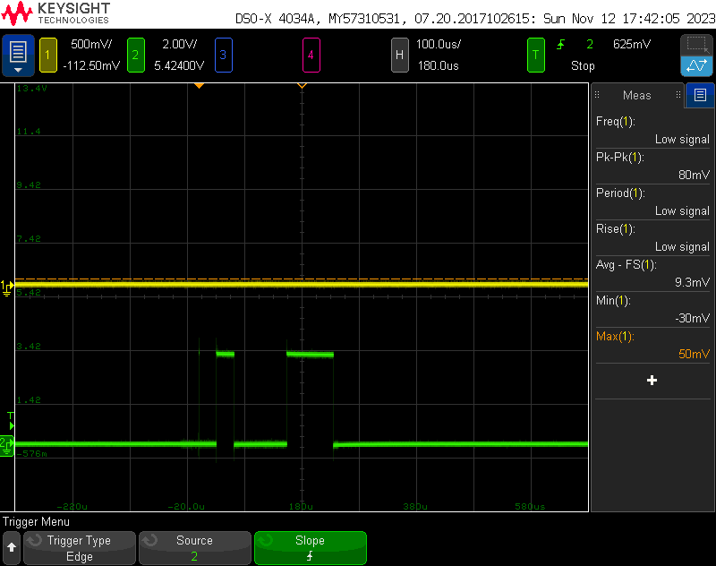The width and height of the screenshot is (716, 566).
Task: Open the Meas sidebar list icon
Action: click(x=700, y=95)
